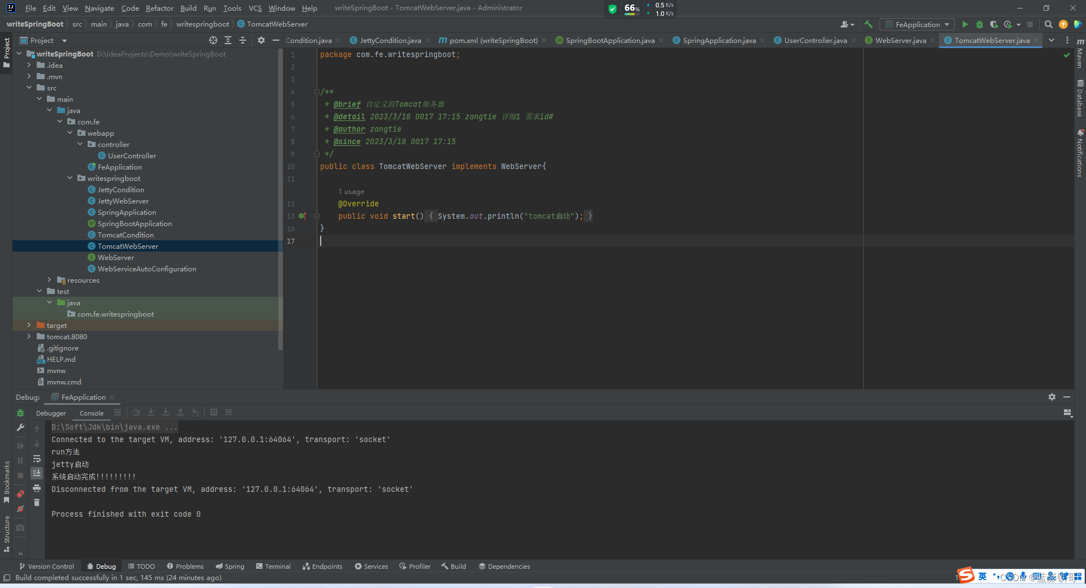View Breakpoints red dots icon
The image size is (1086, 588).
20,494
